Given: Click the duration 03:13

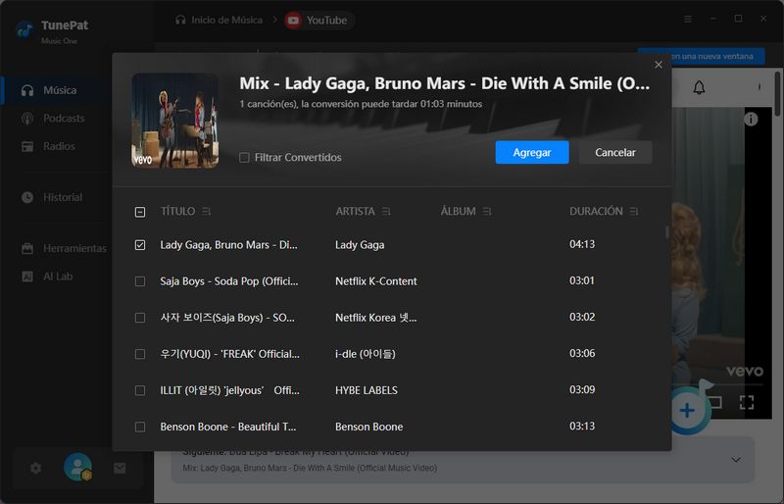Looking at the screenshot, I should [582, 426].
